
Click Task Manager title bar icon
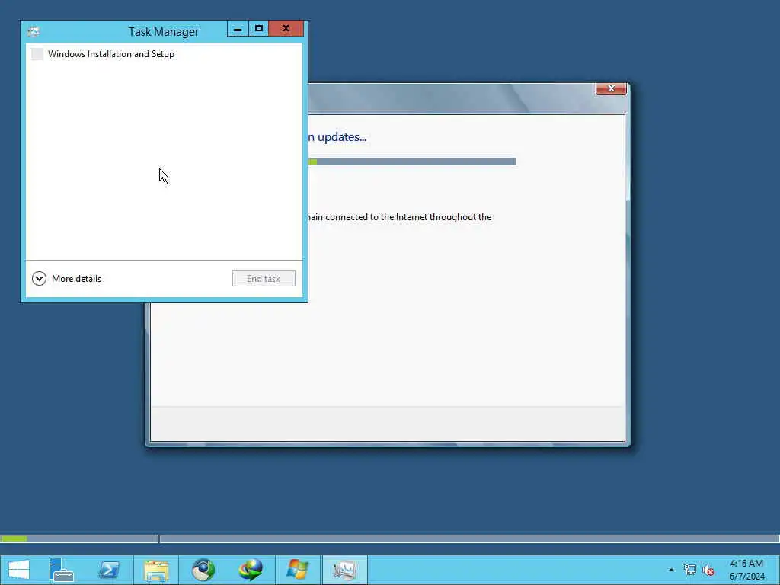pos(34,31)
